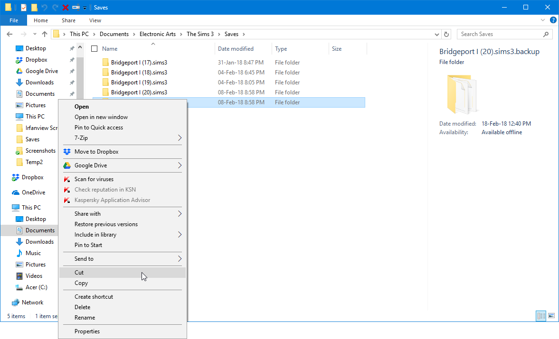The height and width of the screenshot is (339, 559).
Task: Open the File tab
Action: pos(14,20)
